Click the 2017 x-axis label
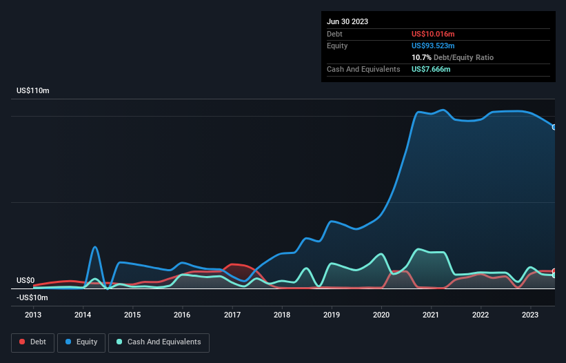566x363 pixels. point(232,315)
